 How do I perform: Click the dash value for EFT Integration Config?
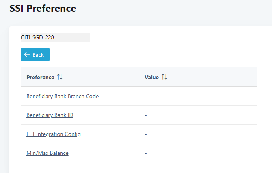tap(146, 134)
